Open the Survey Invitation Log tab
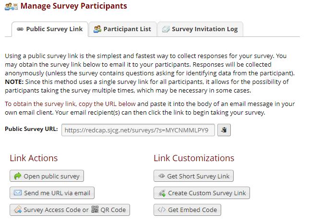 tap(200, 29)
